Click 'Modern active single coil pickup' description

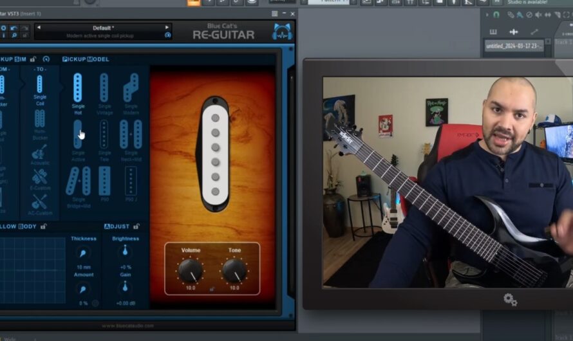[x=100, y=36]
